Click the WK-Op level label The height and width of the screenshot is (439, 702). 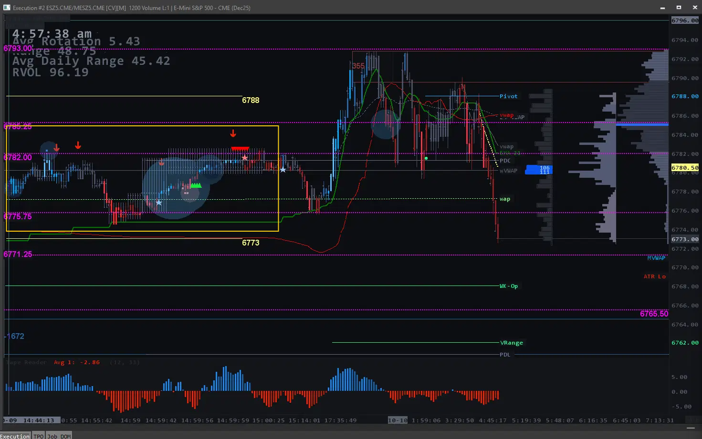508,286
